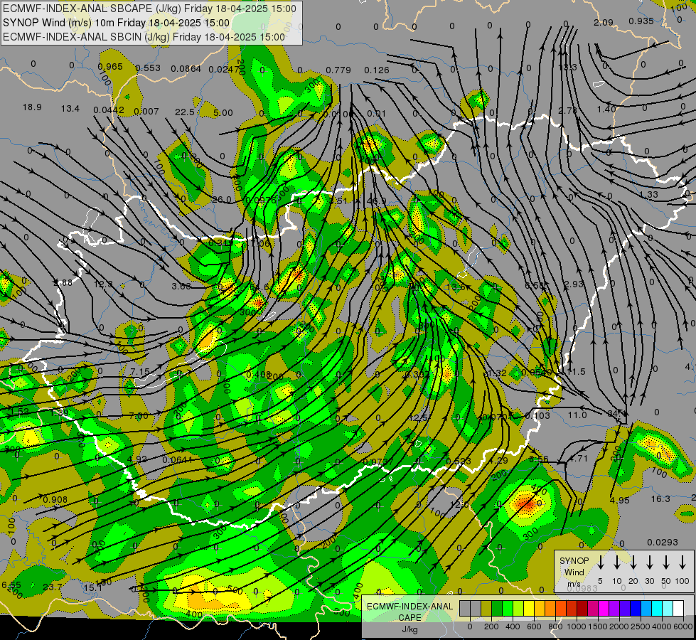Click the wind arrow above the 20 m/s label
This screenshot has height=640, width=696.
(x=633, y=562)
